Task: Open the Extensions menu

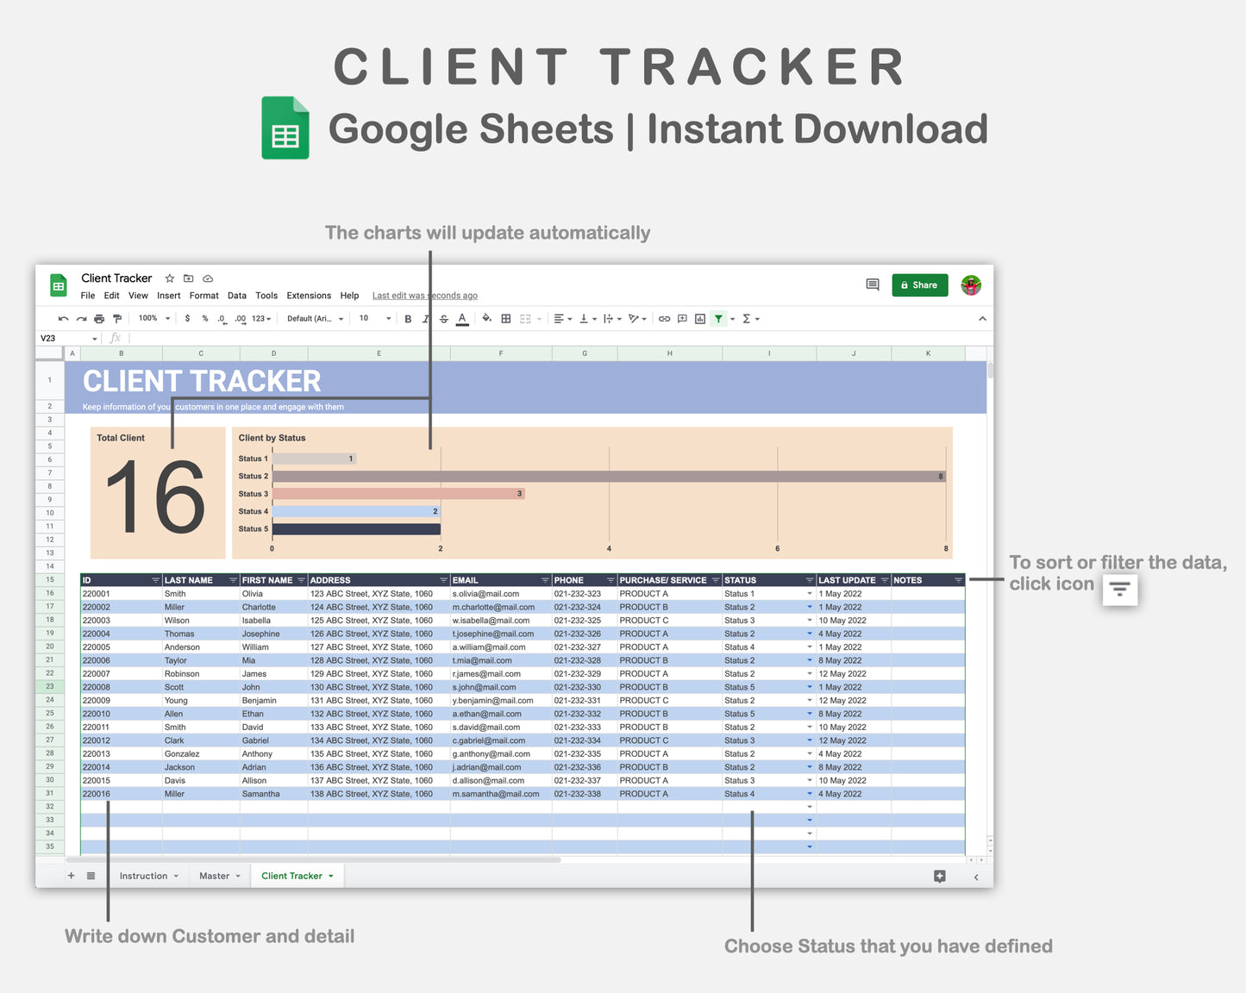Action: point(309,296)
